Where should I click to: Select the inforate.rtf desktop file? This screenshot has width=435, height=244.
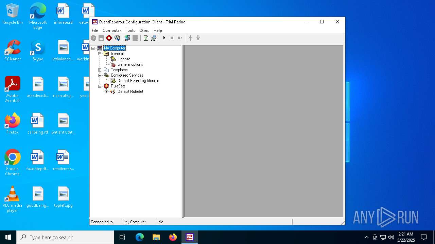63,14
